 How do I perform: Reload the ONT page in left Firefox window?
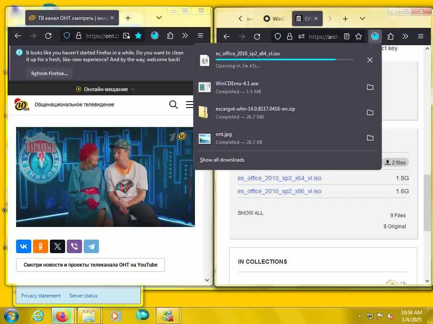pos(48,36)
